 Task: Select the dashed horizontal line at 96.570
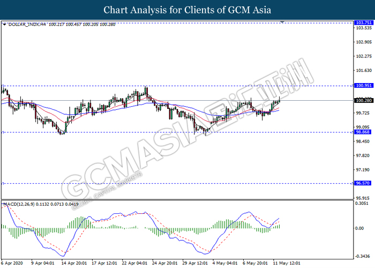pyautogui.click(x=161, y=183)
